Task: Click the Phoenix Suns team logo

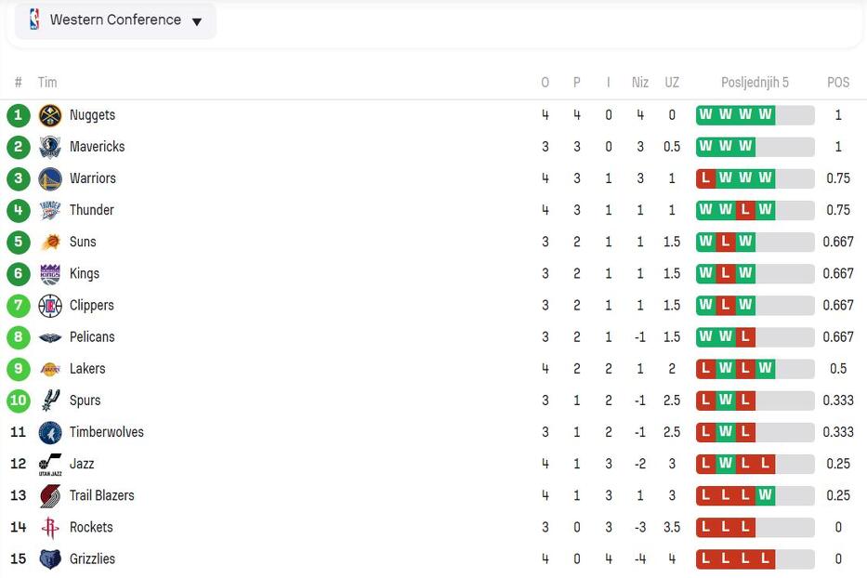Action: coord(50,242)
